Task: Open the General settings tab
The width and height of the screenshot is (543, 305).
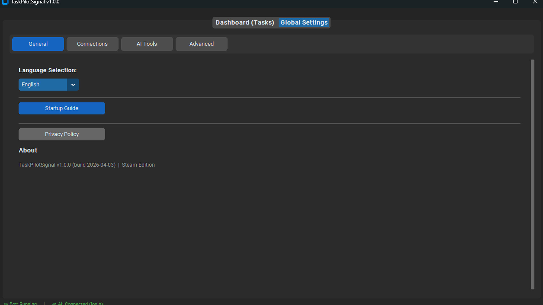Action: (38, 44)
